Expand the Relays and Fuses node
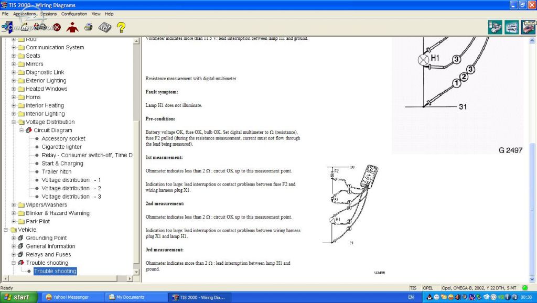 click(x=14, y=255)
